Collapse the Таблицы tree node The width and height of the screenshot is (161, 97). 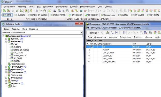click(x=6, y=42)
